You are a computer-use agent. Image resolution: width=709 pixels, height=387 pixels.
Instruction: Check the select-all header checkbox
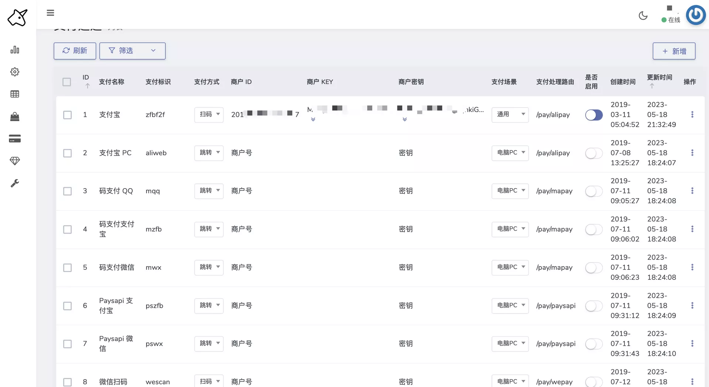[x=67, y=82]
